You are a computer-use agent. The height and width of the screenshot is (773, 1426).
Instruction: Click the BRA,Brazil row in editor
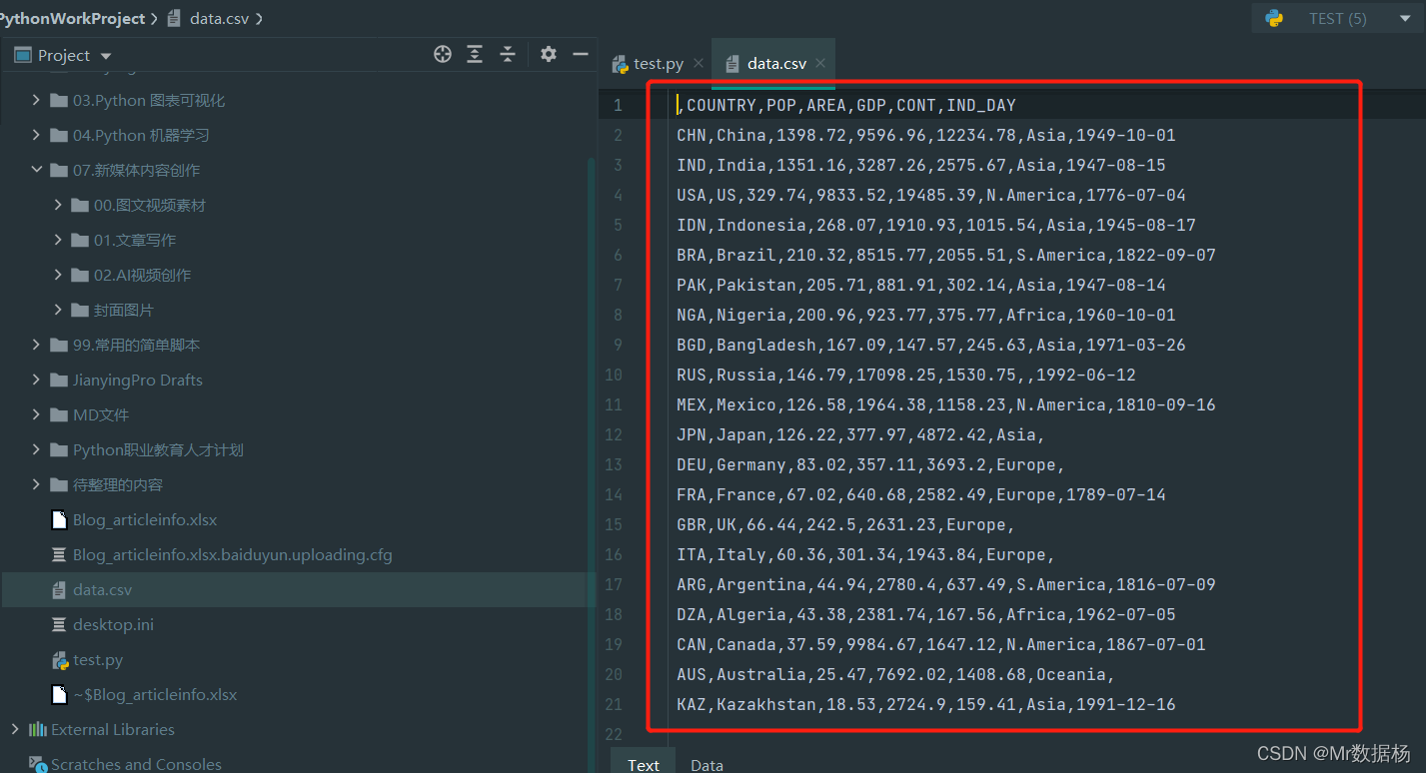[946, 255]
